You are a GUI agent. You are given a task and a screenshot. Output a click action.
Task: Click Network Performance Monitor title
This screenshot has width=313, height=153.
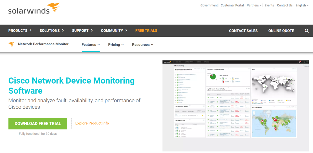point(43,44)
